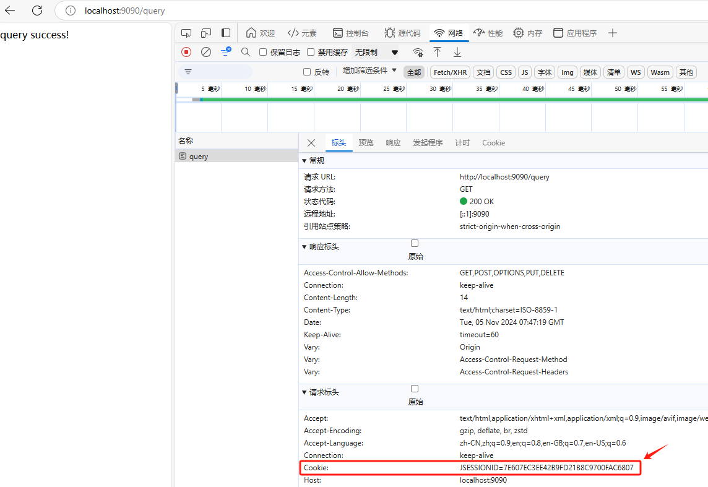Filter requests by 字体 font
The image size is (708, 487).
click(x=545, y=72)
